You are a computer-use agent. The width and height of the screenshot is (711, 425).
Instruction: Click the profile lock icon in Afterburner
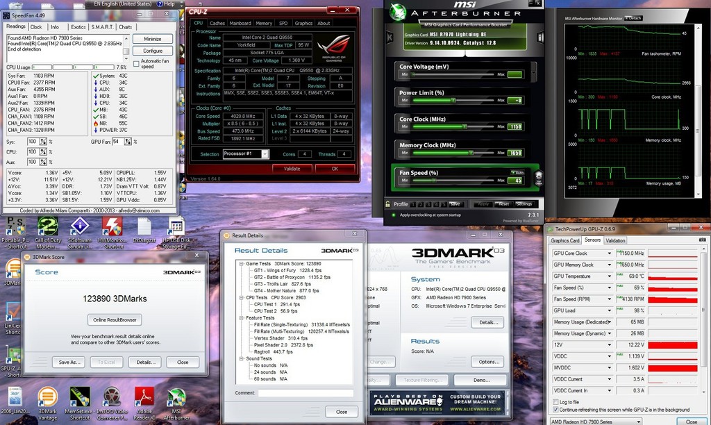click(x=387, y=203)
